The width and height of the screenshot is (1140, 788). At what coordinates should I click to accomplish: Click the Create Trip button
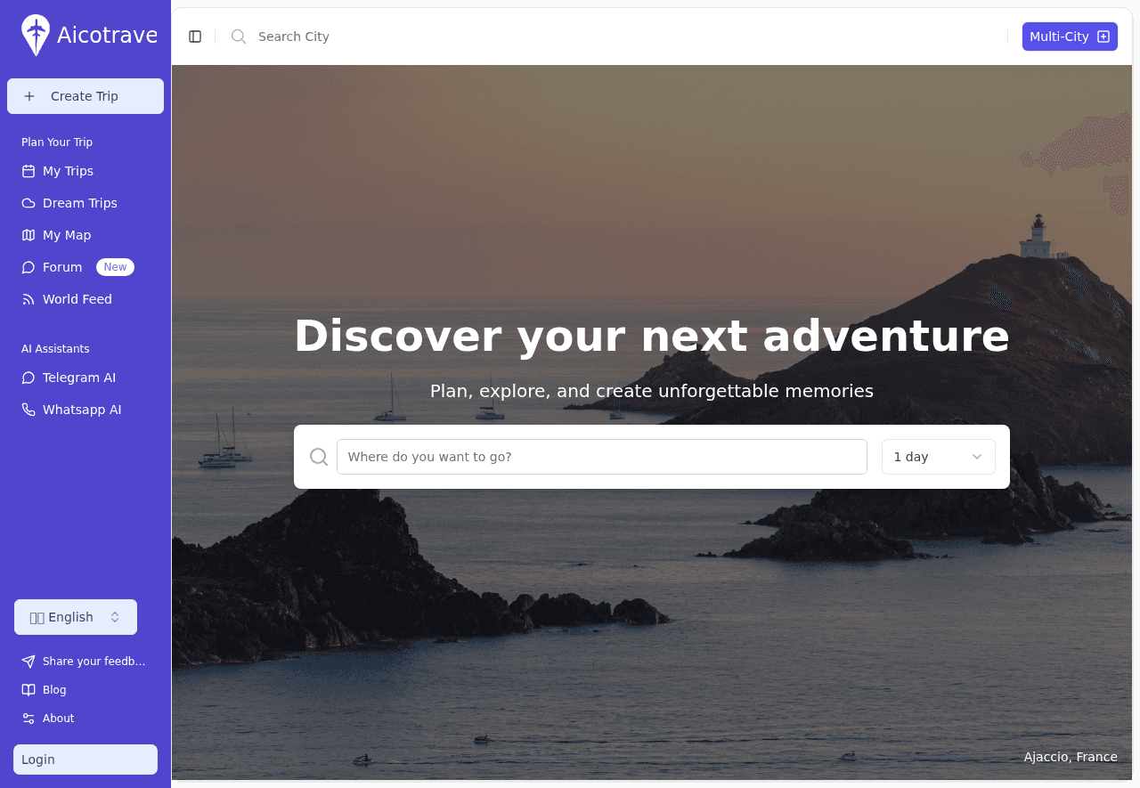[x=85, y=96]
